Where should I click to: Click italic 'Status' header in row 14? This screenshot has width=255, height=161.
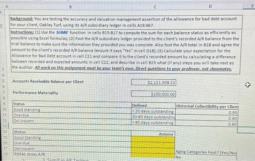(x=72, y=132)
